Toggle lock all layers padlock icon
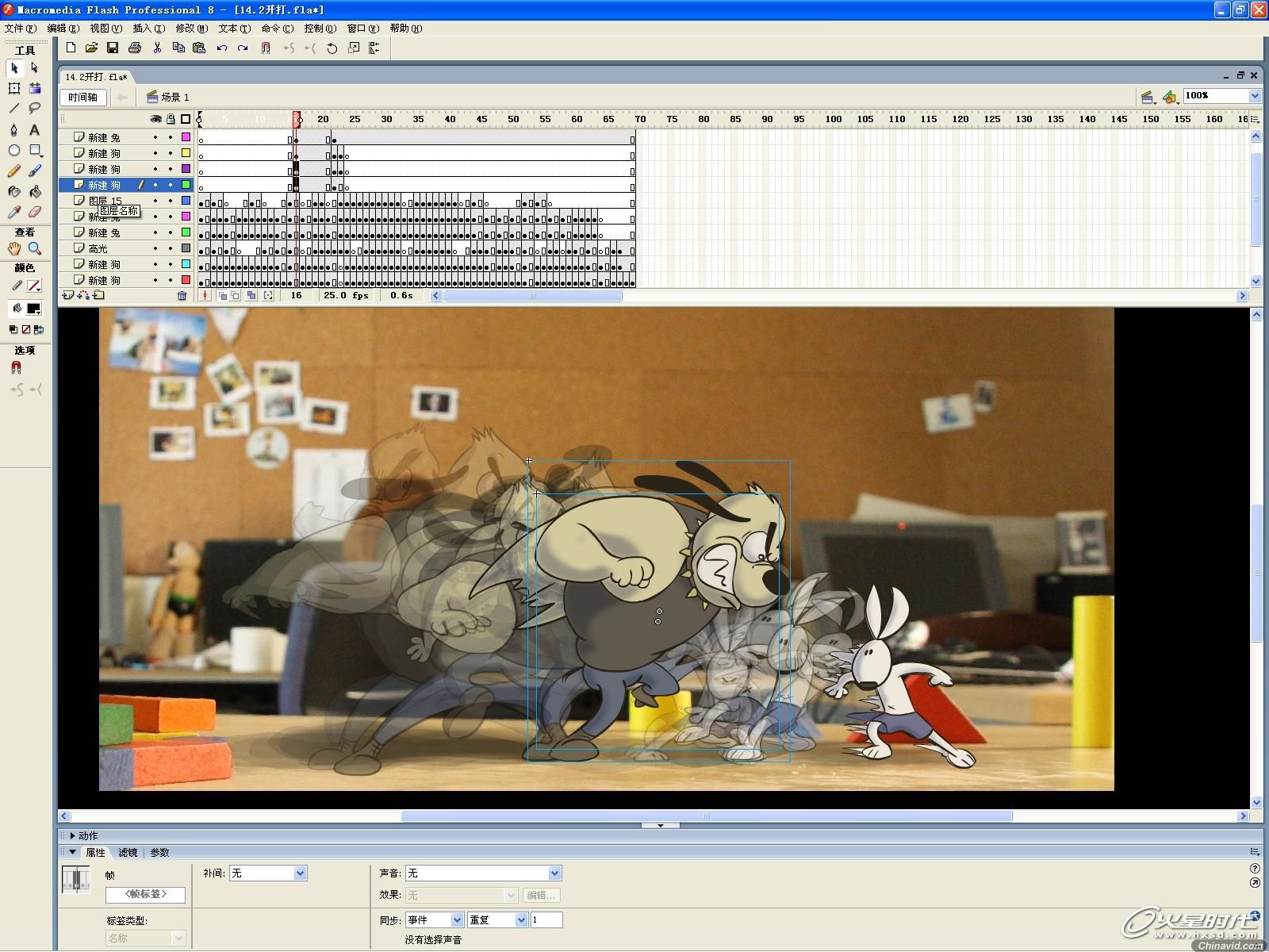1269x952 pixels. coord(171,119)
